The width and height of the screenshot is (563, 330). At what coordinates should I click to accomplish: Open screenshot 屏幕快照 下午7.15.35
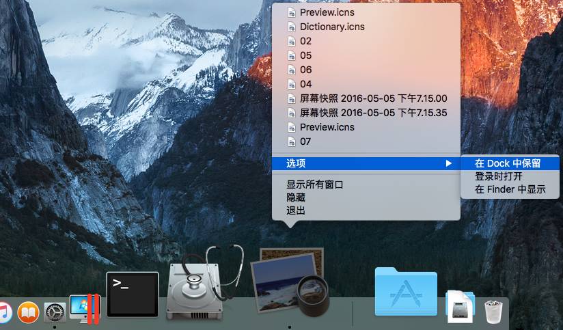373,113
